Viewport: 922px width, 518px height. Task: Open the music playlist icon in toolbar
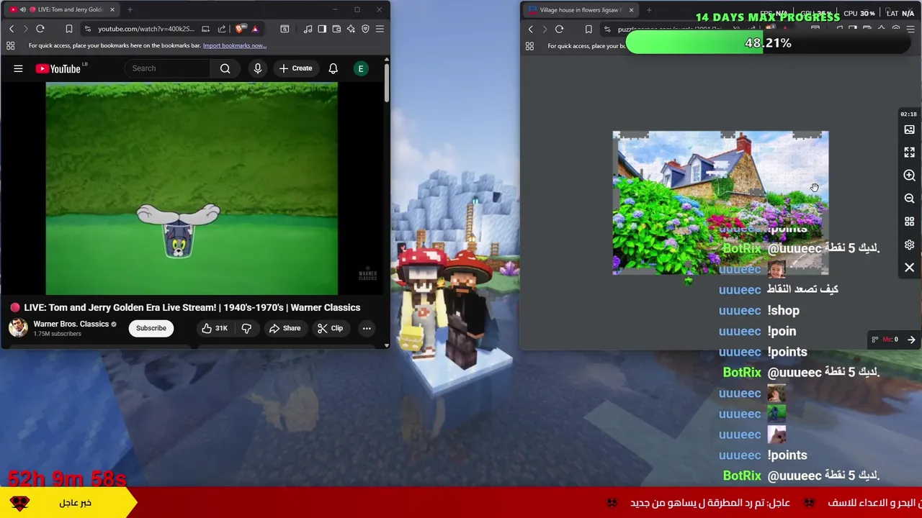point(308,29)
